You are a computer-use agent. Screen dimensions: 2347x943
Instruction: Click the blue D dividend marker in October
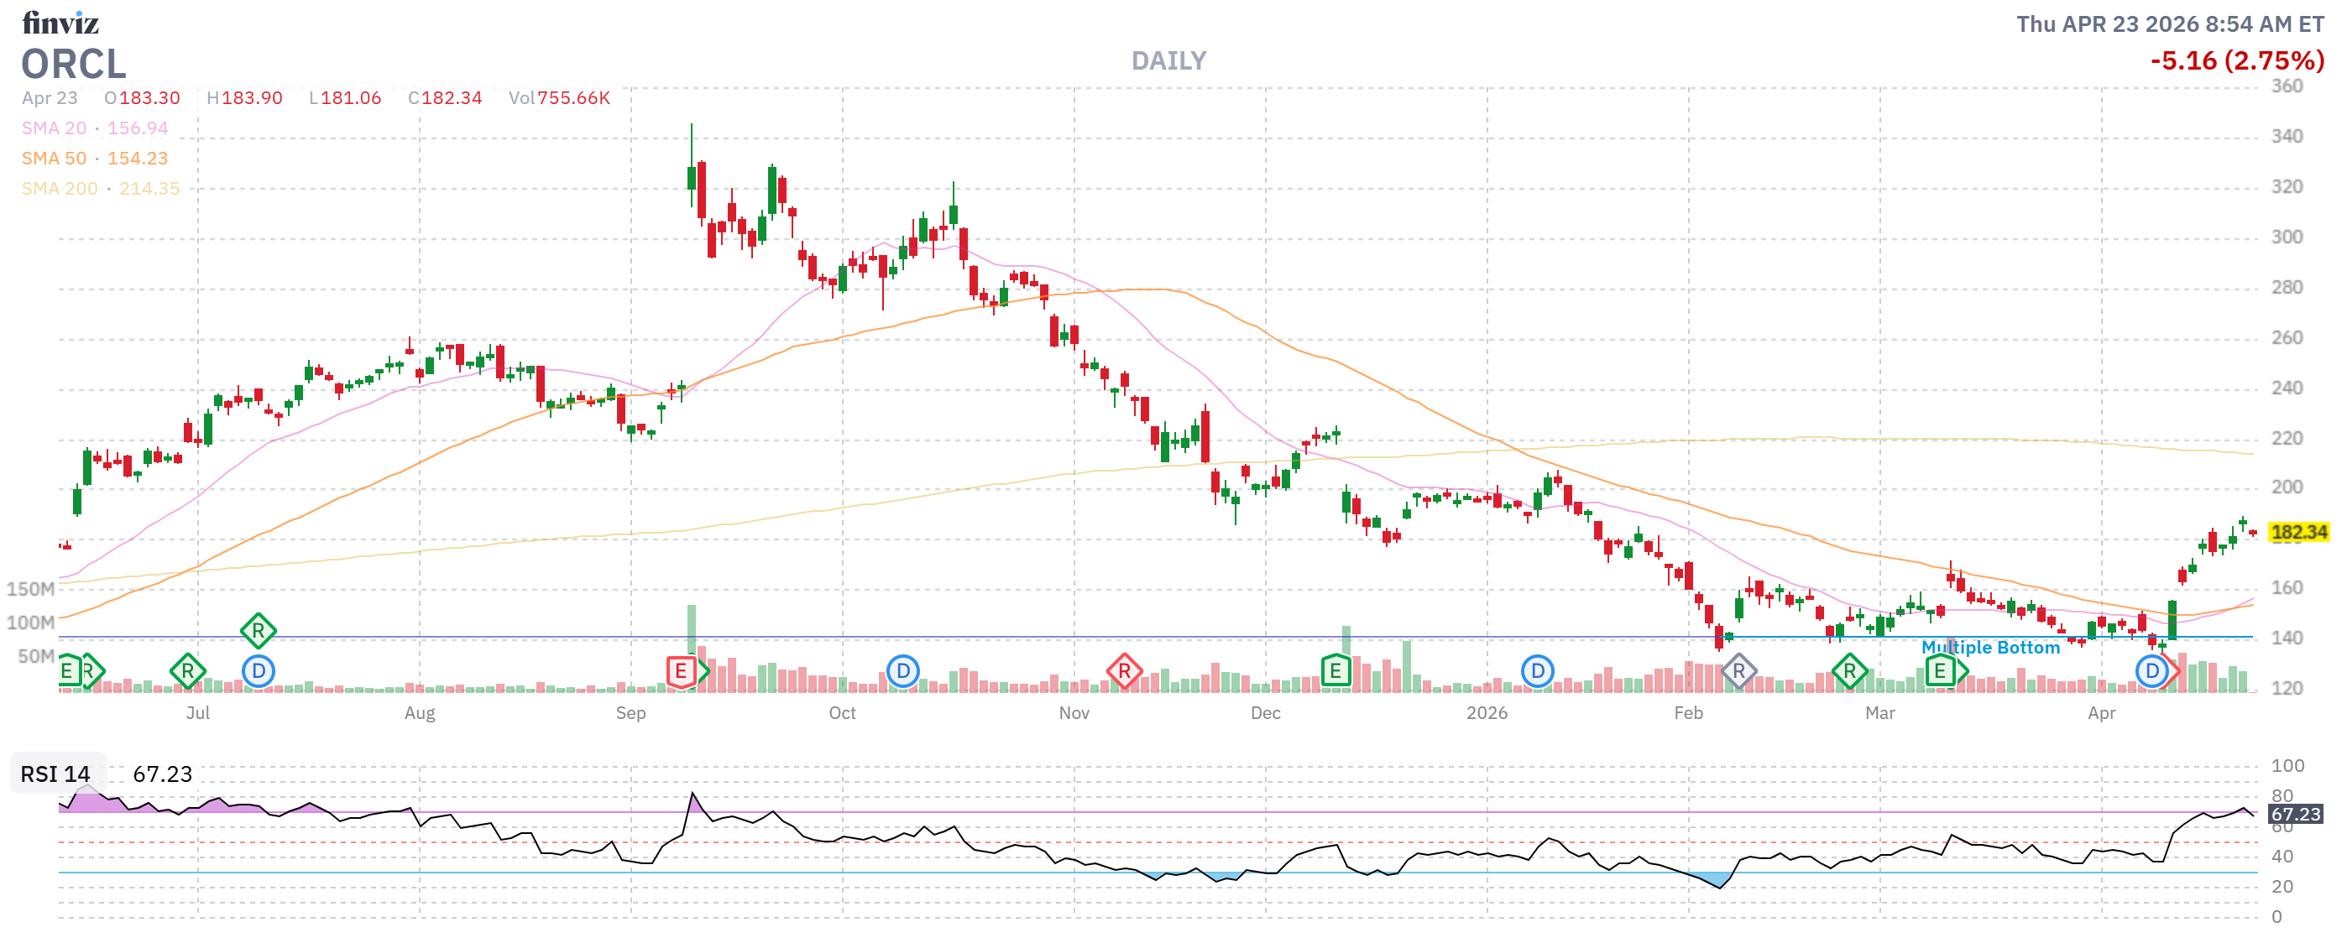click(x=902, y=672)
